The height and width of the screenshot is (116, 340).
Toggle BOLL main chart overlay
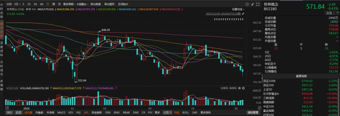(186, 113)
